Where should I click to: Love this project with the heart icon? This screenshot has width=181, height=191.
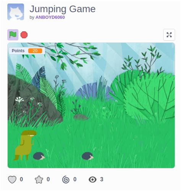point(12,180)
